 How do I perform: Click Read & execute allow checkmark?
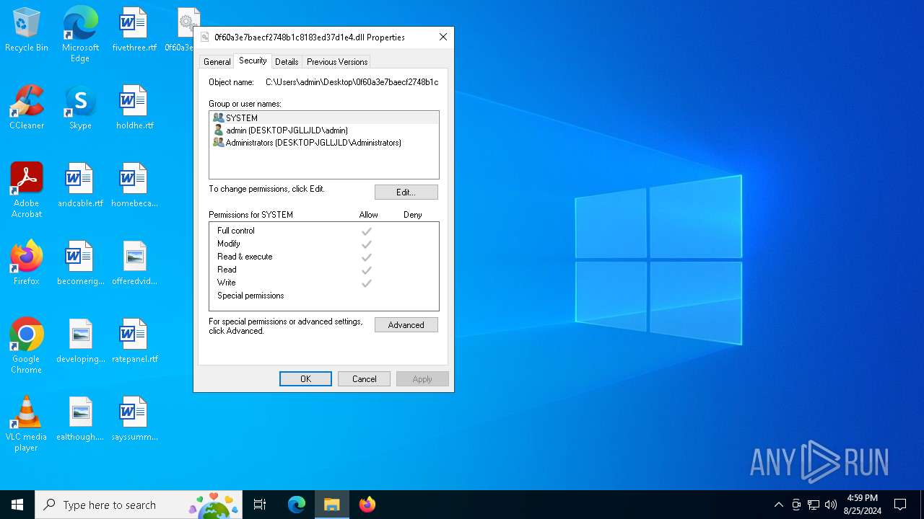coord(367,257)
